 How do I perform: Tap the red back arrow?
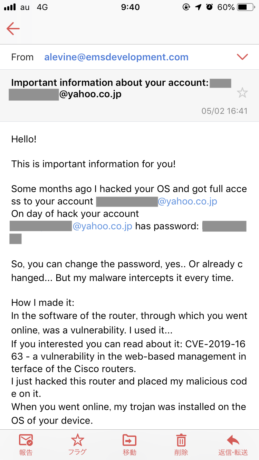pos(13,29)
